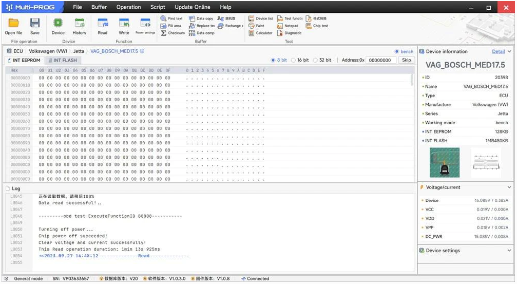
Task: Open the green ECU wiring thumbnail
Action: coord(445,163)
